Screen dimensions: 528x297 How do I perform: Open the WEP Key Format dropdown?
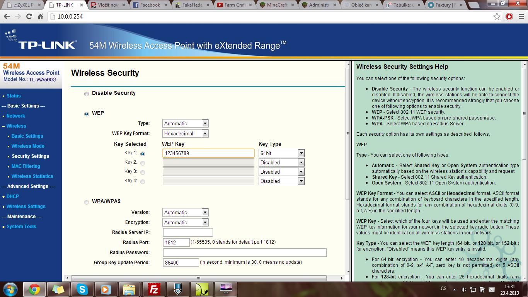(x=185, y=133)
